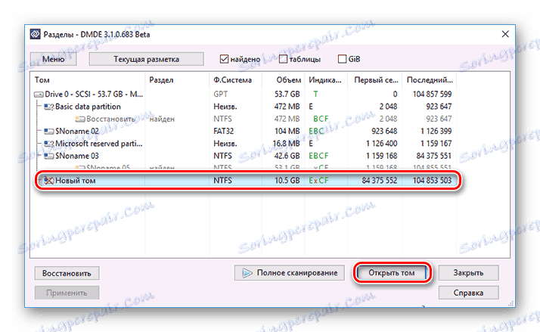Click the Текущая разметка button
Image resolution: width=540 pixels, height=332 pixels.
(147, 59)
